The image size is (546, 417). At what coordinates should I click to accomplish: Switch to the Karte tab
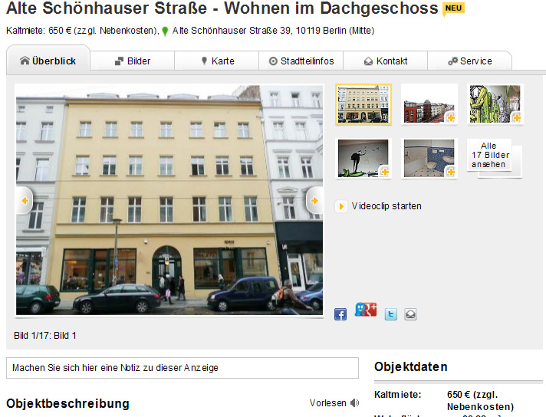pyautogui.click(x=216, y=61)
